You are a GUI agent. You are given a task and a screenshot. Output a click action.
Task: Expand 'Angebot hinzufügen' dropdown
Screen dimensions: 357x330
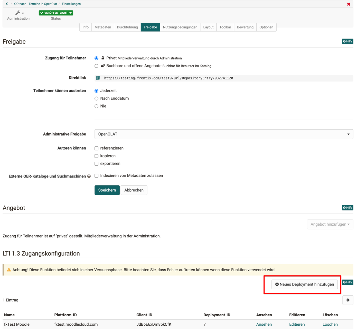click(330, 224)
